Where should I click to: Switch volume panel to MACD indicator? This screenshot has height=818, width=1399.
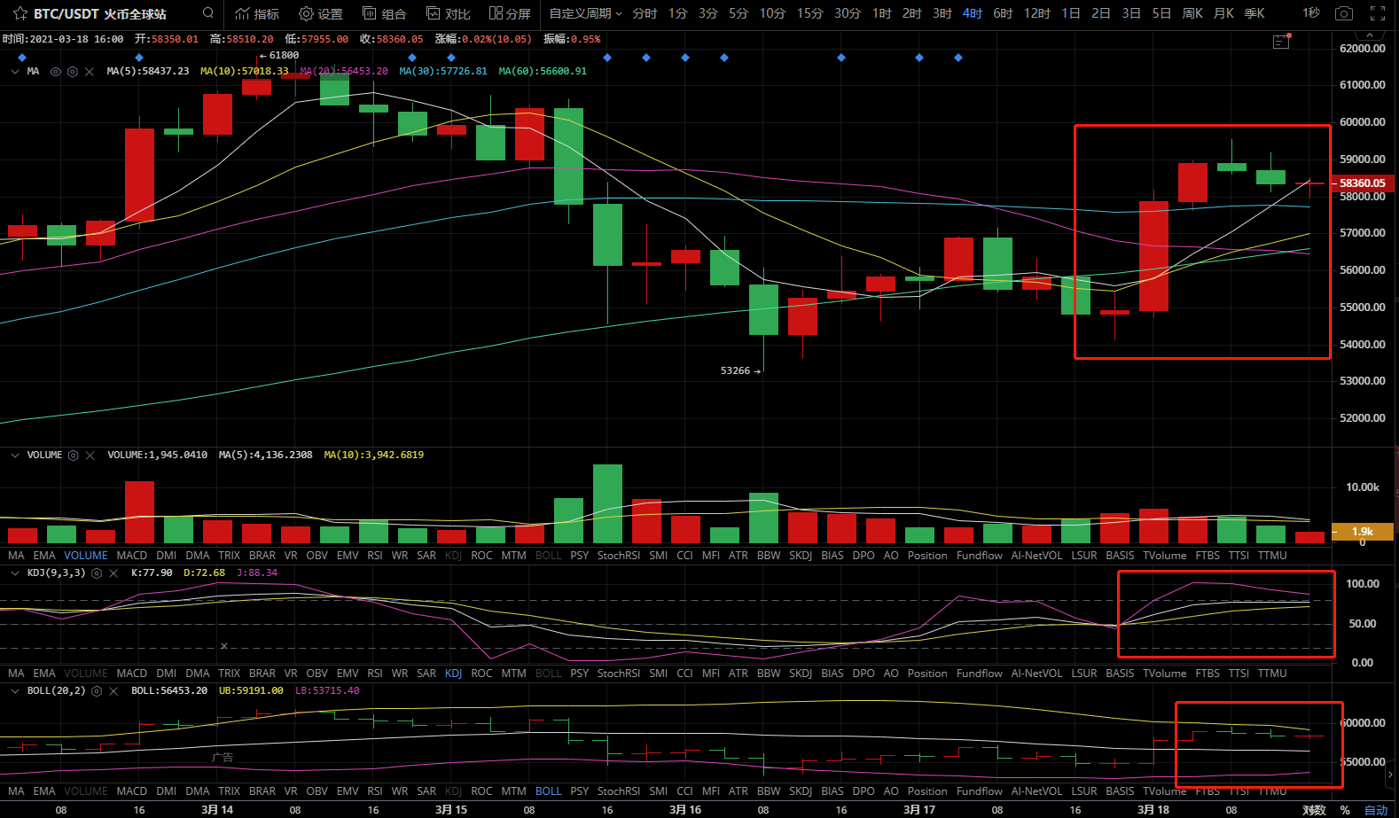click(132, 556)
